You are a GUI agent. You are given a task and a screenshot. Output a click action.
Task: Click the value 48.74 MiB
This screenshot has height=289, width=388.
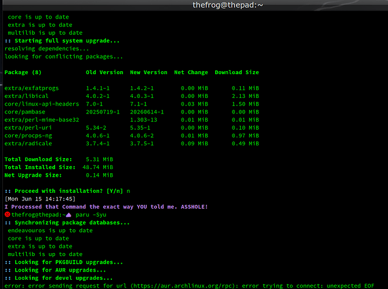coord(98,167)
